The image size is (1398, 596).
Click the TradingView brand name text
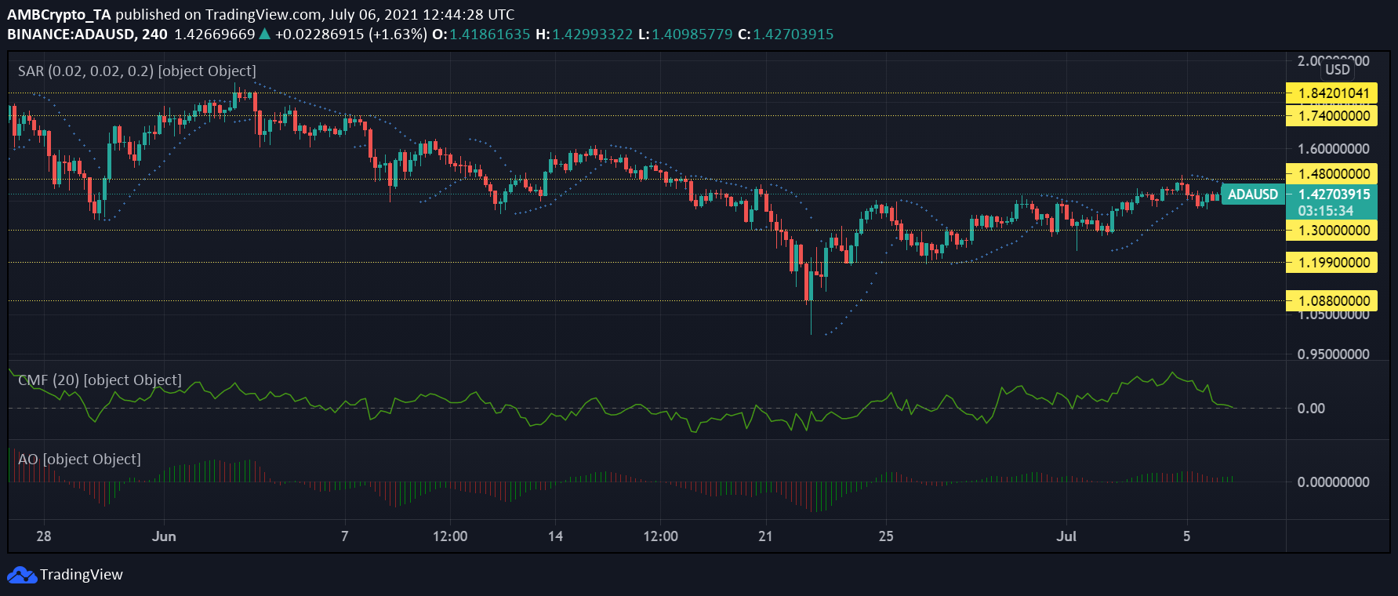[x=82, y=575]
